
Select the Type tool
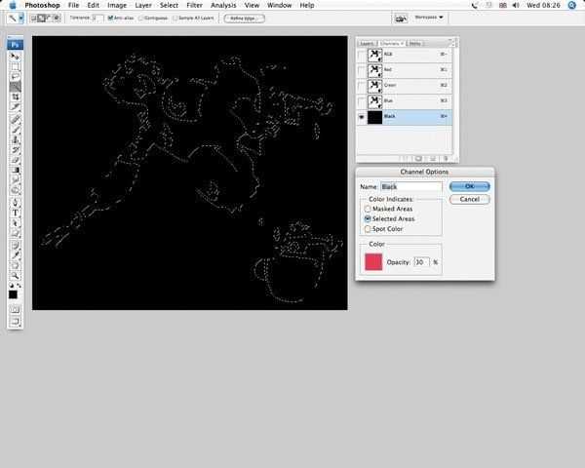(x=16, y=212)
